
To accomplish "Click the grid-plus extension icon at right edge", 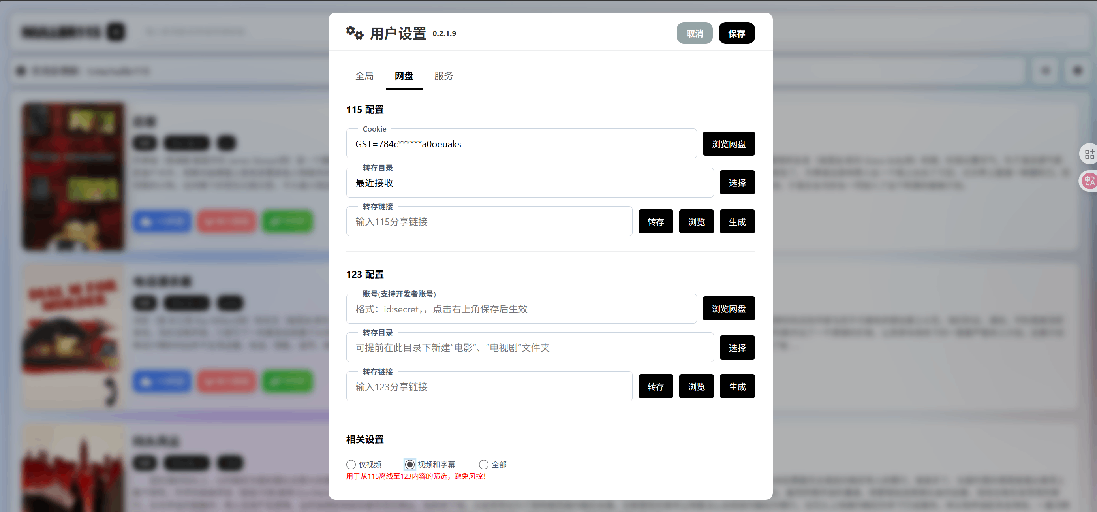I will pos(1089,154).
